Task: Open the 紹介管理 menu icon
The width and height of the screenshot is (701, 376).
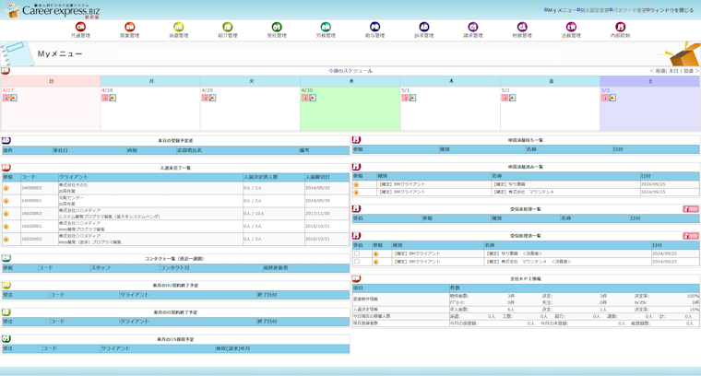Action: point(227,28)
